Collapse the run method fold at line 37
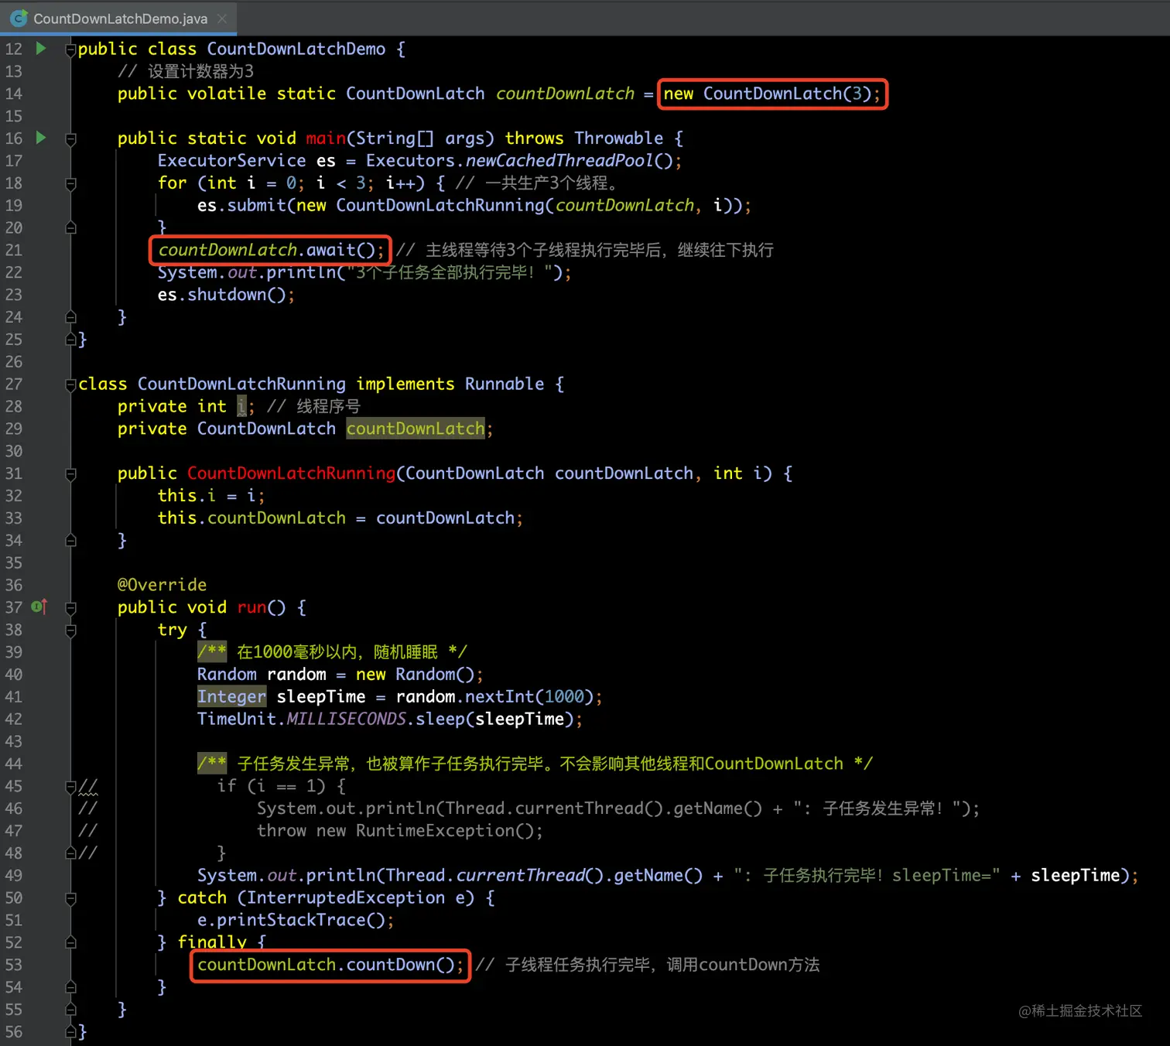The width and height of the screenshot is (1170, 1046). coord(70,609)
